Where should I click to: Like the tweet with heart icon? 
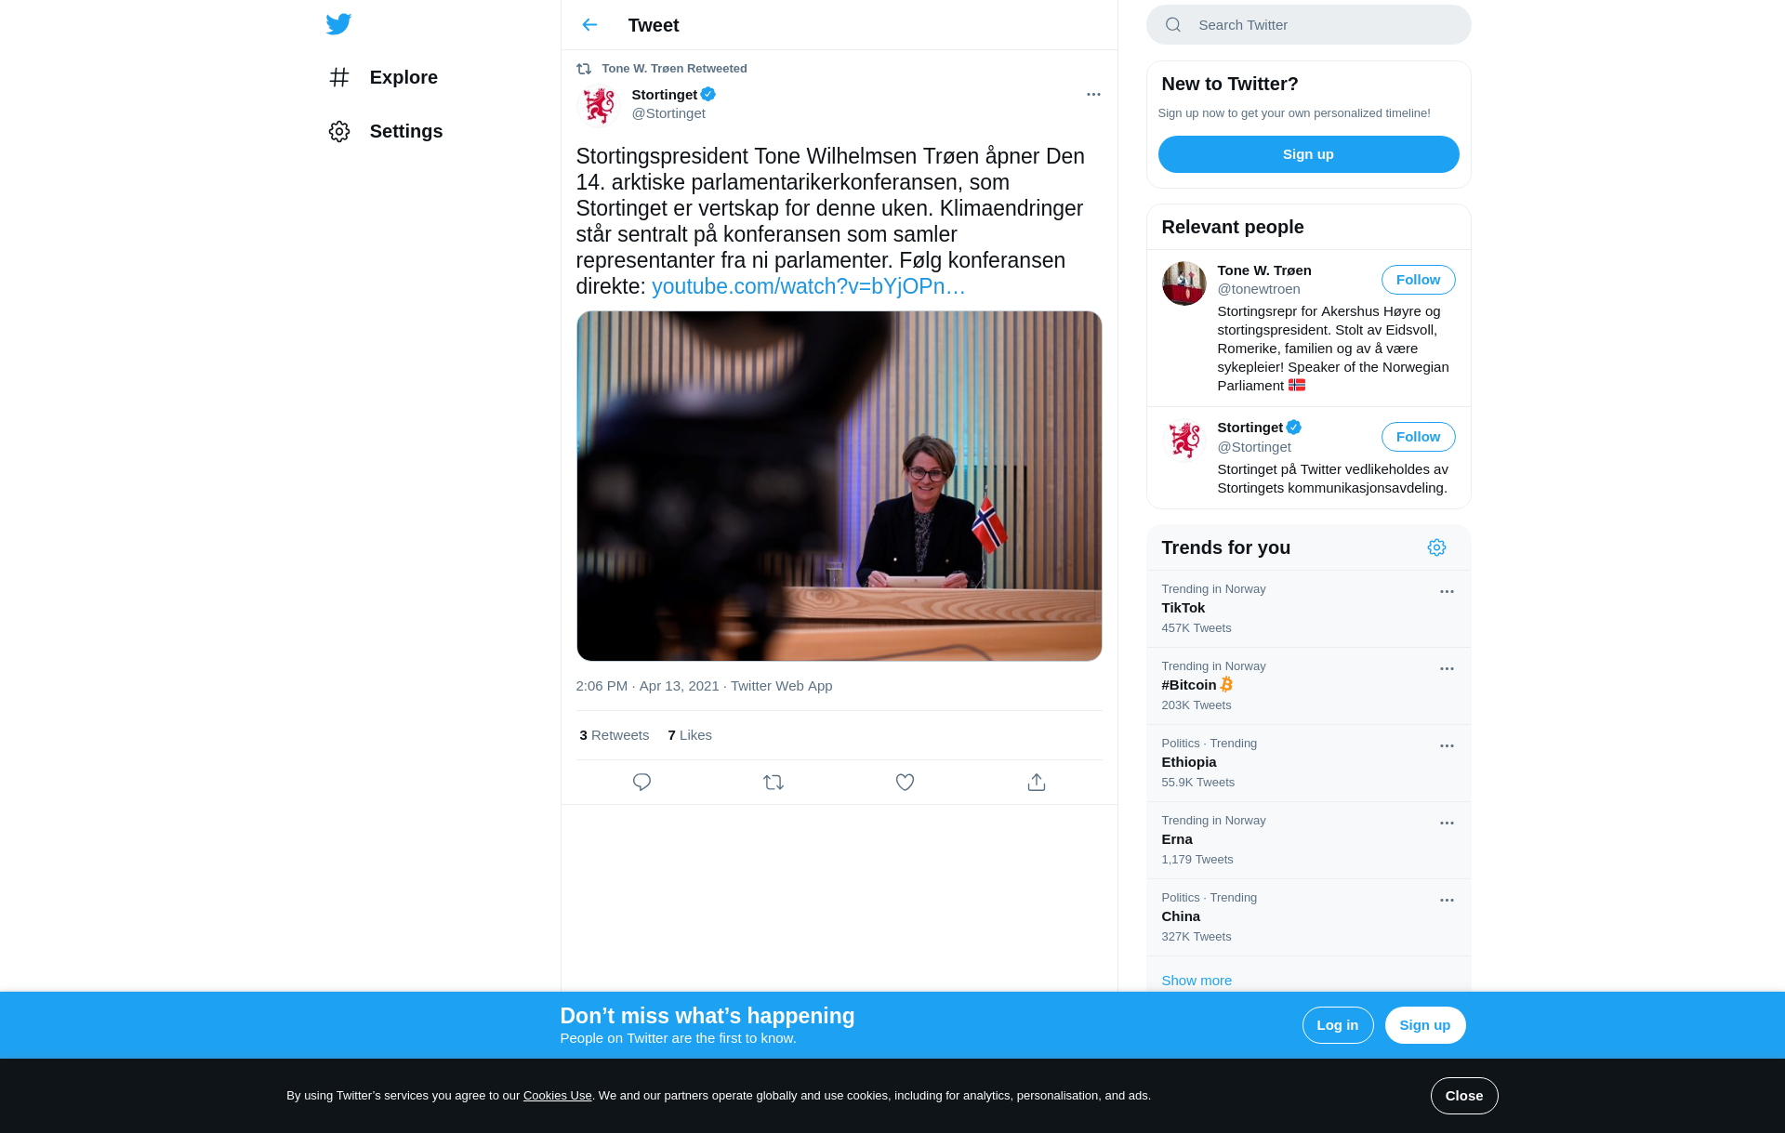(905, 783)
